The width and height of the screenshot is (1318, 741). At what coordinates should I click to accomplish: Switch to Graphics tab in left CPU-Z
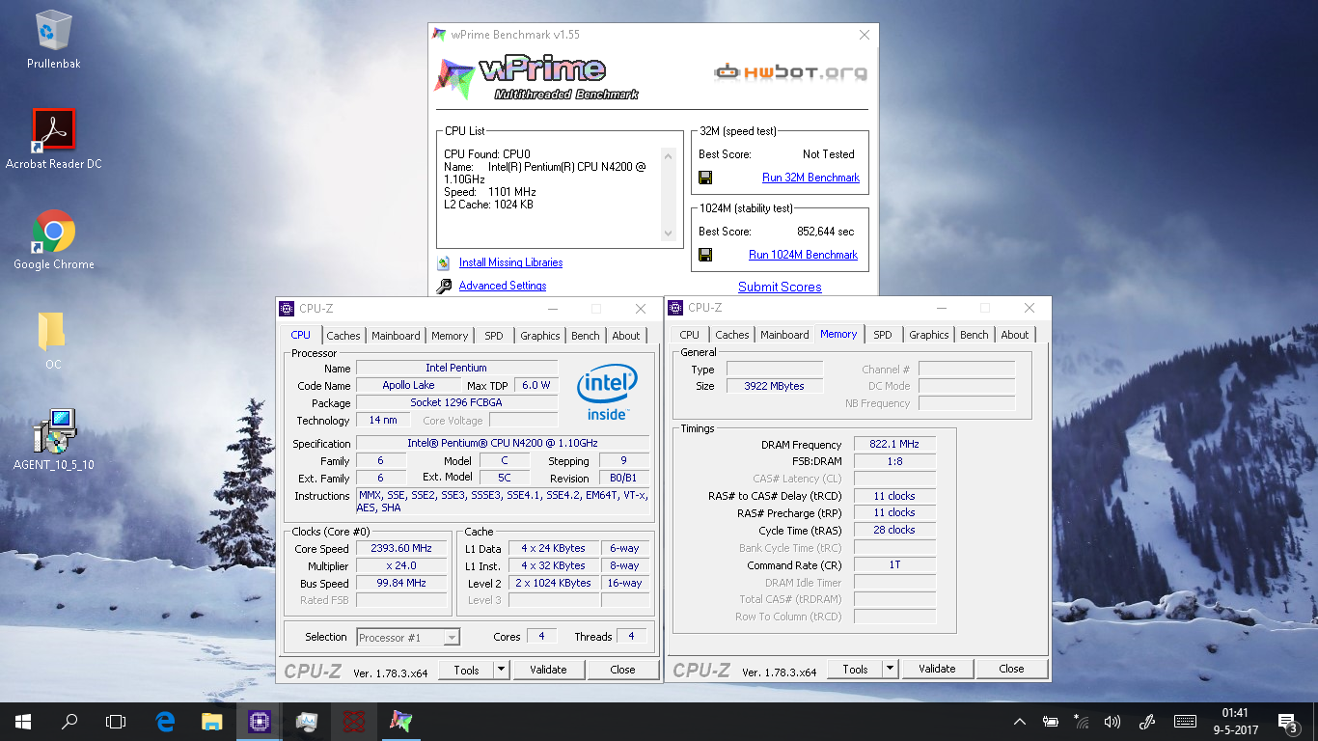coord(540,336)
